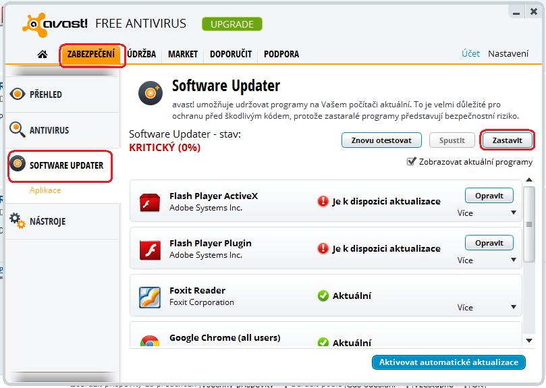Click the Přehled eye icon

click(18, 94)
